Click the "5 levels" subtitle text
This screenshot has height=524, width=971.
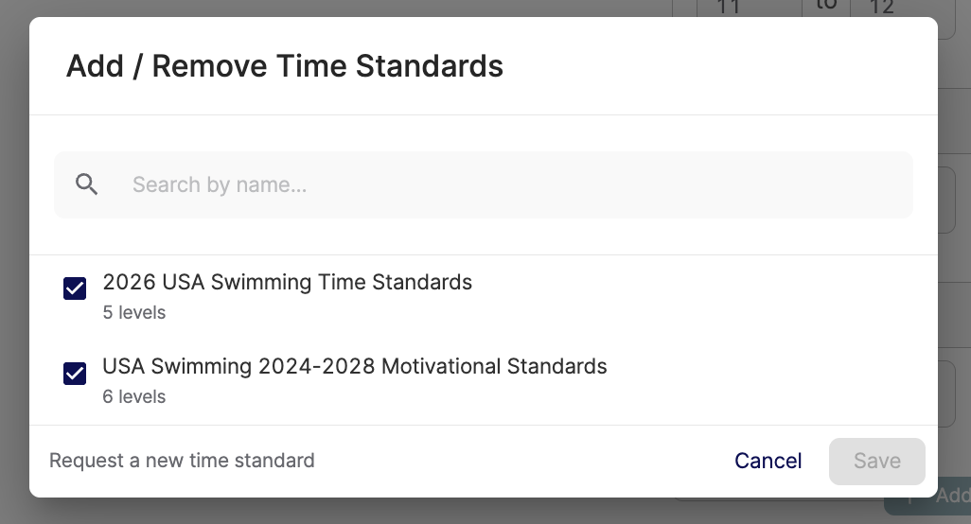[x=134, y=312]
